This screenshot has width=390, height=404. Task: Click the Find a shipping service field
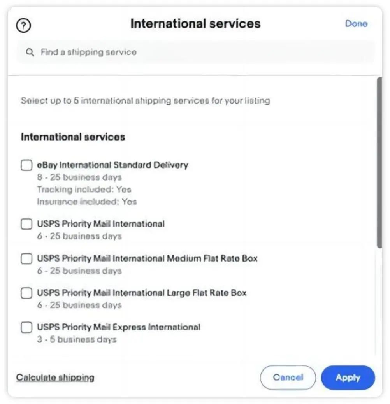click(x=117, y=52)
